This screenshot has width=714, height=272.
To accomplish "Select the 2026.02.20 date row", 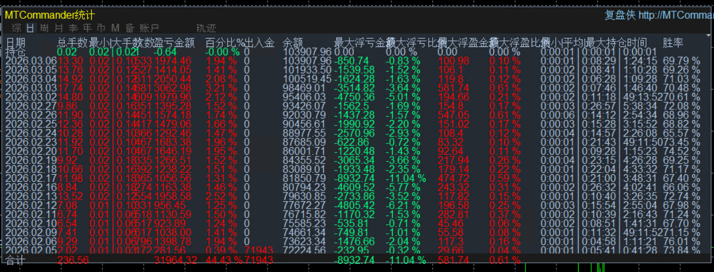I will click(31, 151).
